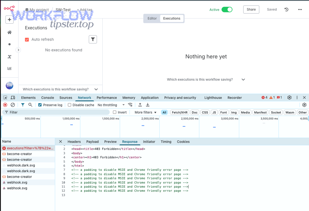Open the insights chart icon in sidebar
309x211 pixels.
pyautogui.click(x=9, y=68)
